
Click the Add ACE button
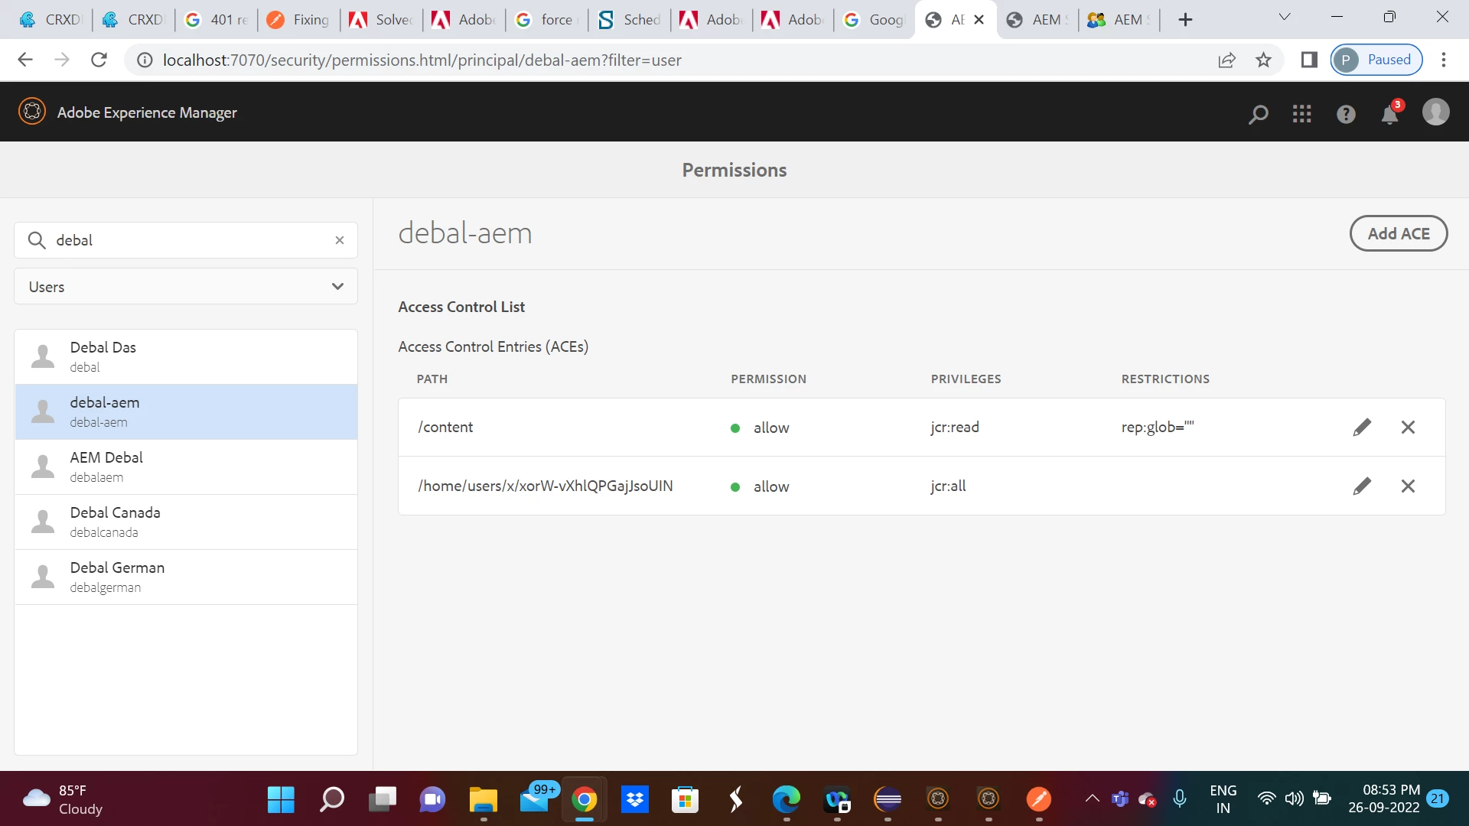(x=1398, y=234)
